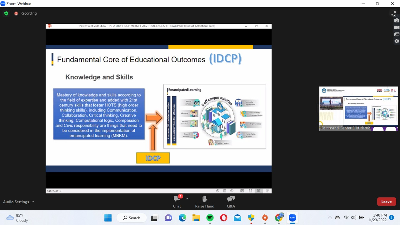Open the see-all-slides menu icon in PowerPoint bar

tap(225, 191)
